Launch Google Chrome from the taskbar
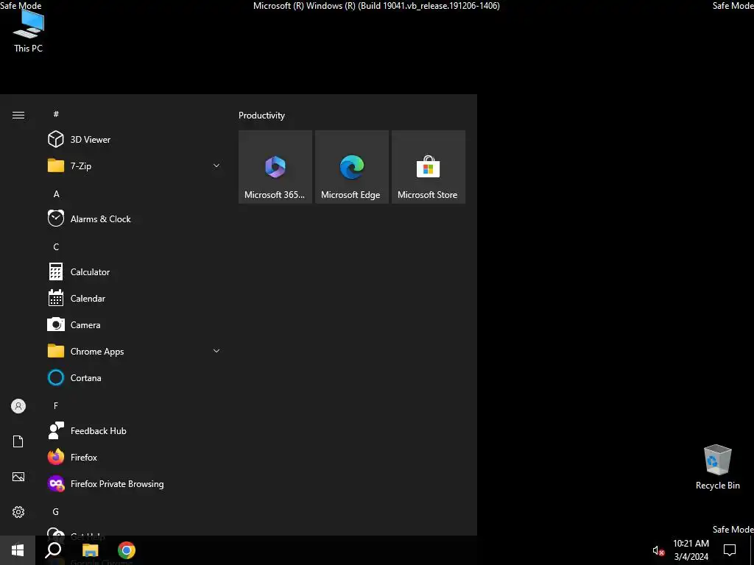Image resolution: width=754 pixels, height=565 pixels. click(x=127, y=550)
